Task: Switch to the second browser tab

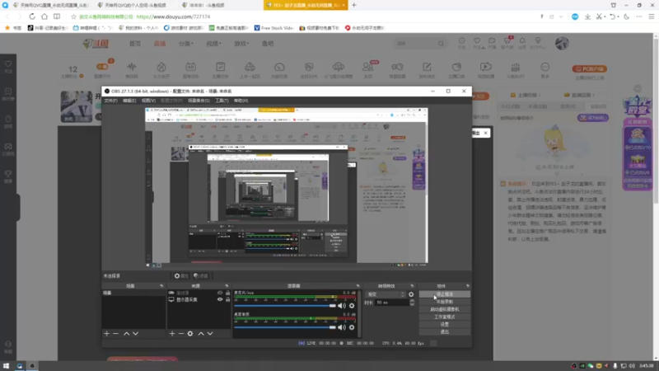Action: click(x=134, y=5)
